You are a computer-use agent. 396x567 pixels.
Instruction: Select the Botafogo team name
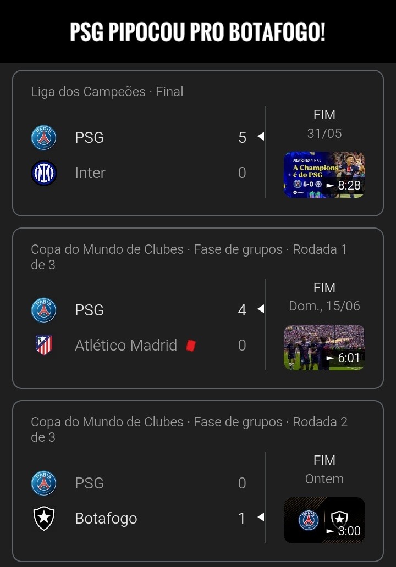[x=106, y=519]
